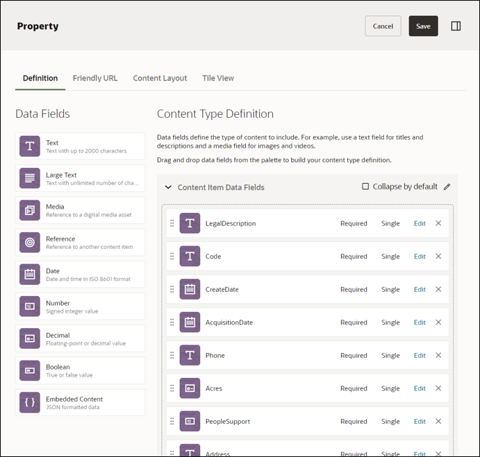Remove the CreateDate field with X

[438, 289]
